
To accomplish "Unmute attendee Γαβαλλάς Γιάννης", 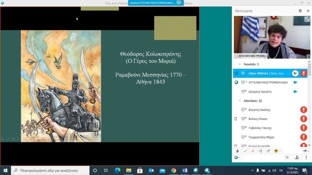I will pyautogui.click(x=304, y=128).
